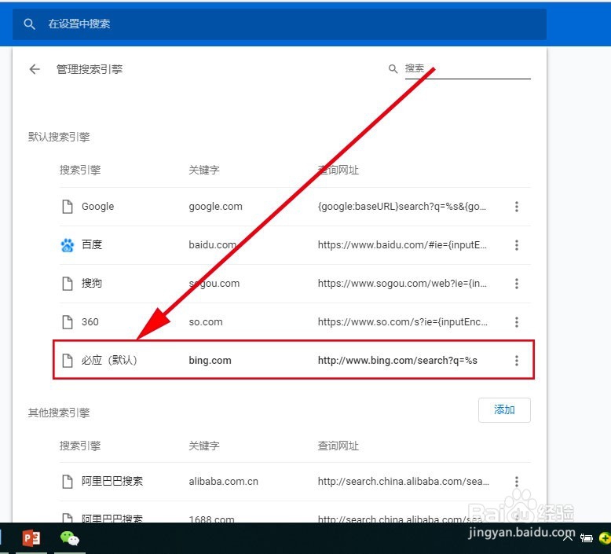Image resolution: width=611 pixels, height=554 pixels.
Task: Click 关键字 header under 默认搜索引擎
Action: (204, 170)
